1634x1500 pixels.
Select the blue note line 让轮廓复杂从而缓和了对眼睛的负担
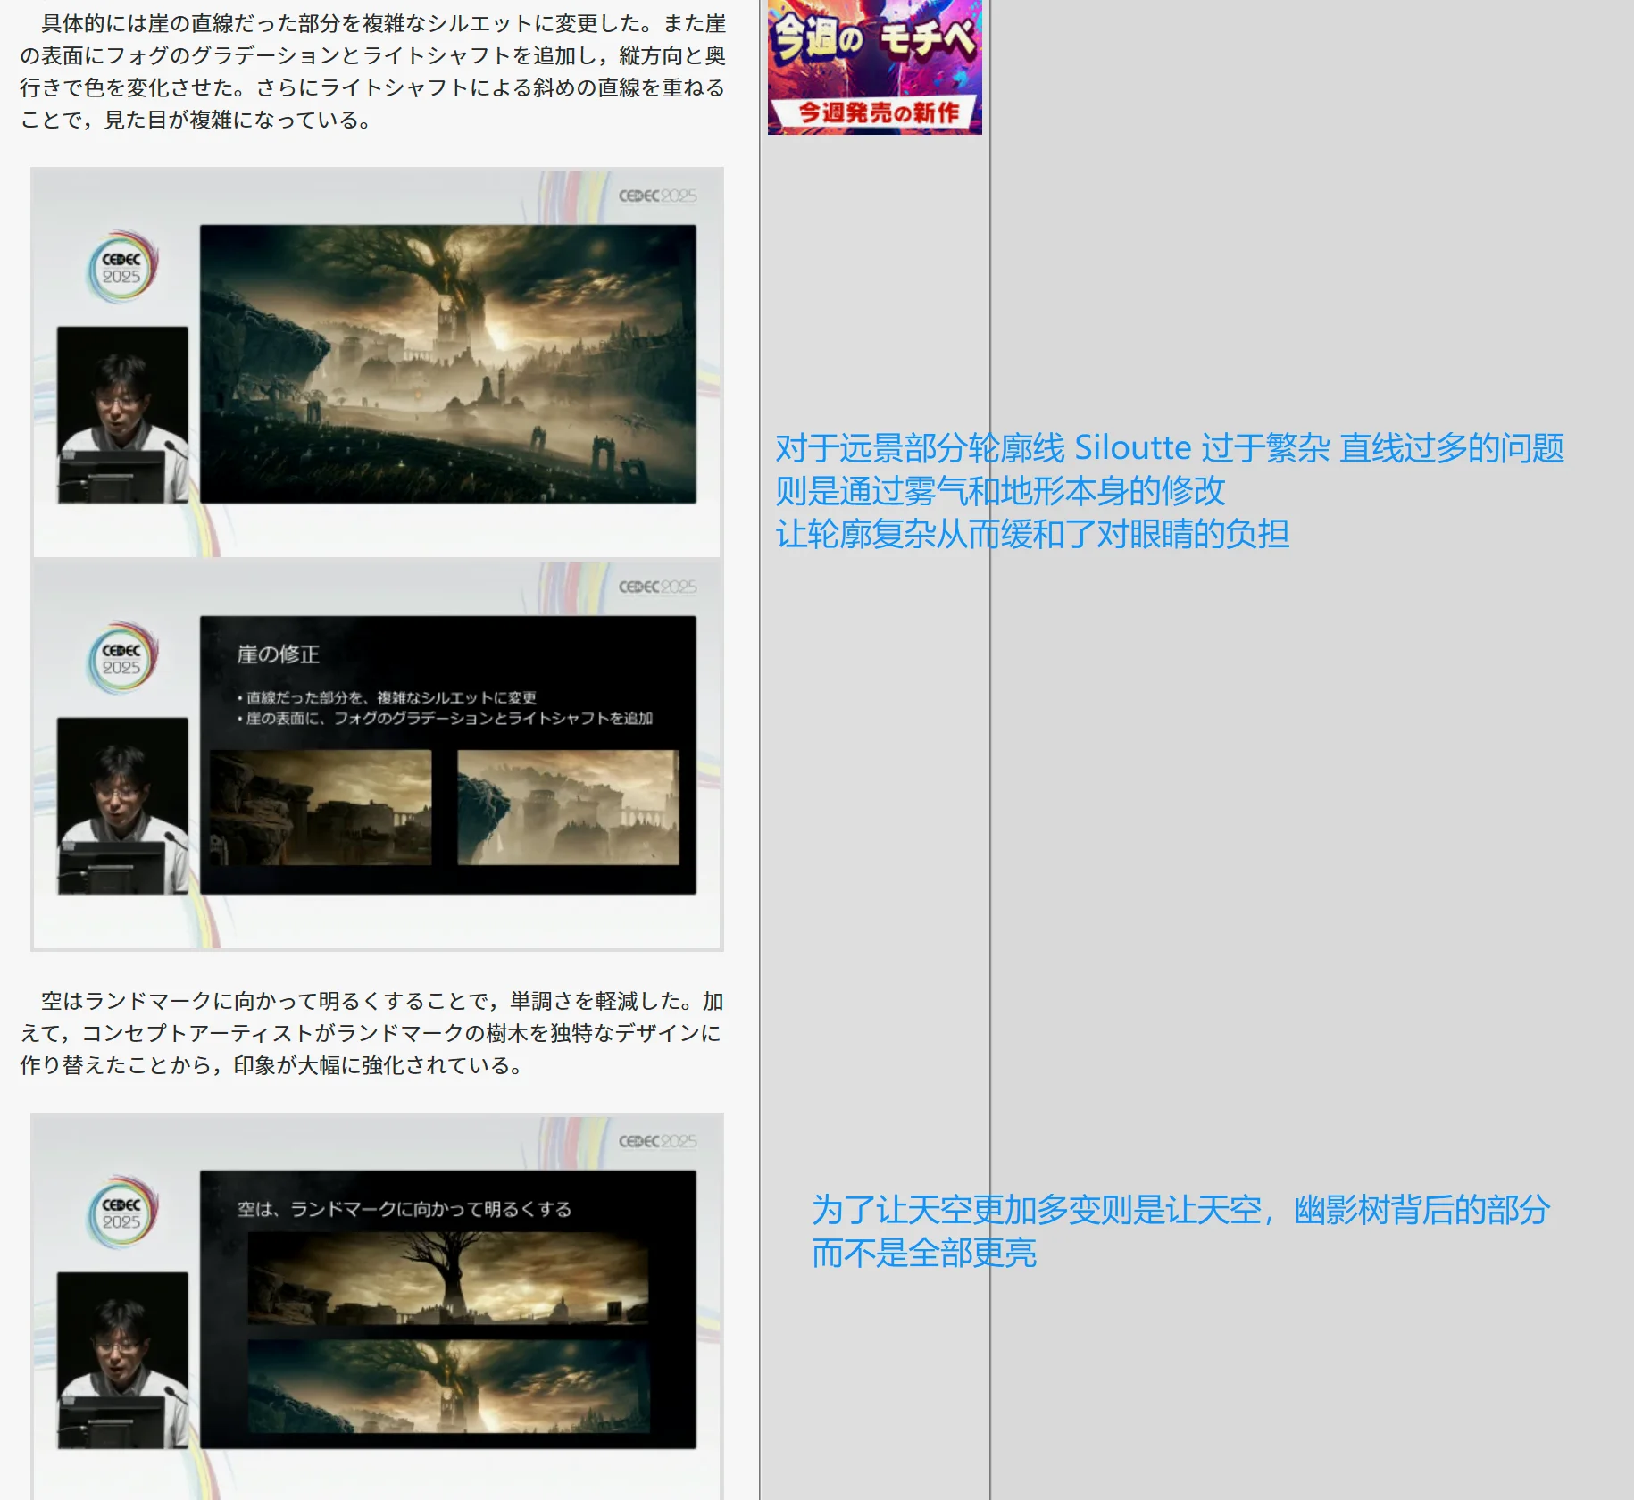[x=1032, y=534]
